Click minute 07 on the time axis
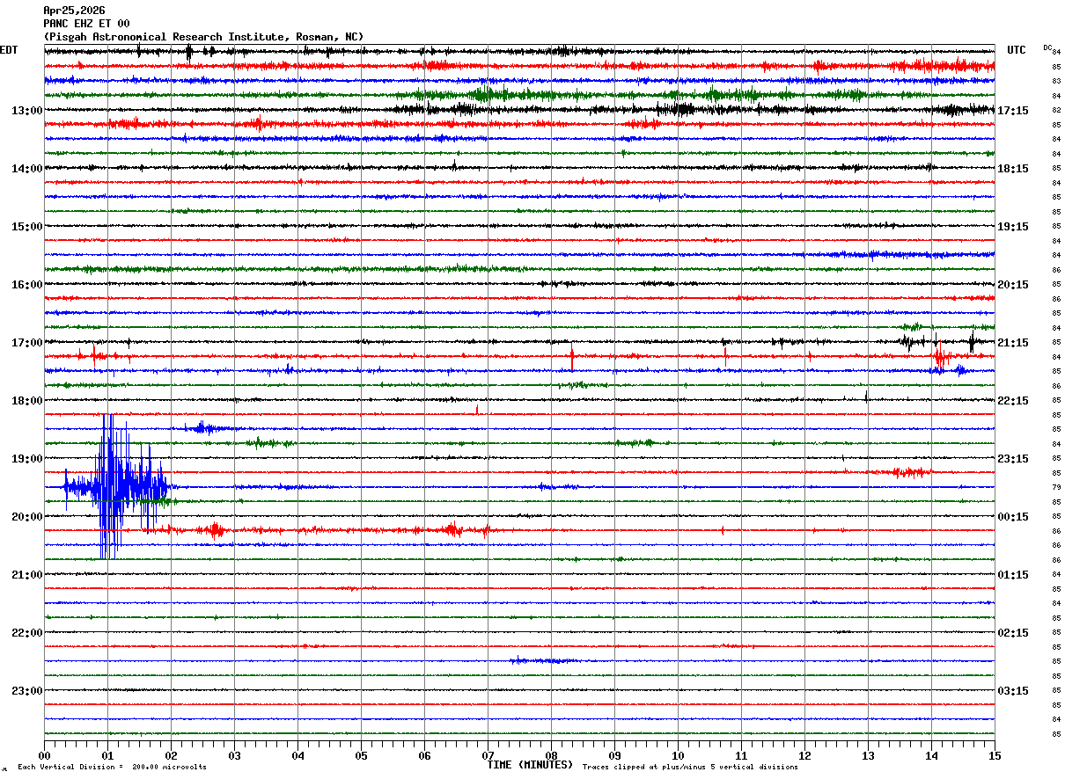This screenshot has width=1065, height=779. tap(488, 756)
